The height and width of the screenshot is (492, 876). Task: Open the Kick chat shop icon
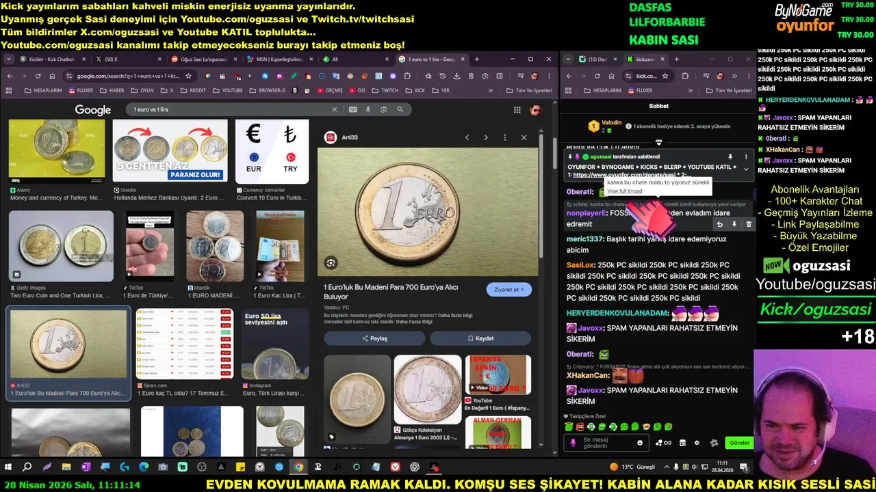coord(682,443)
